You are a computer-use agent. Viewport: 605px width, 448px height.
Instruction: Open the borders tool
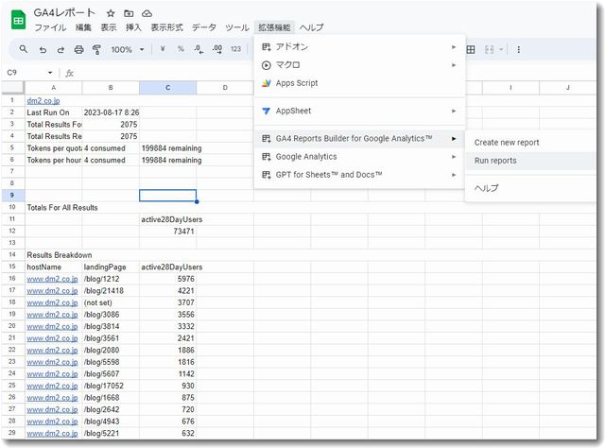[471, 49]
